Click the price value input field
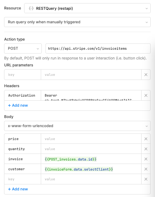 point(91,139)
